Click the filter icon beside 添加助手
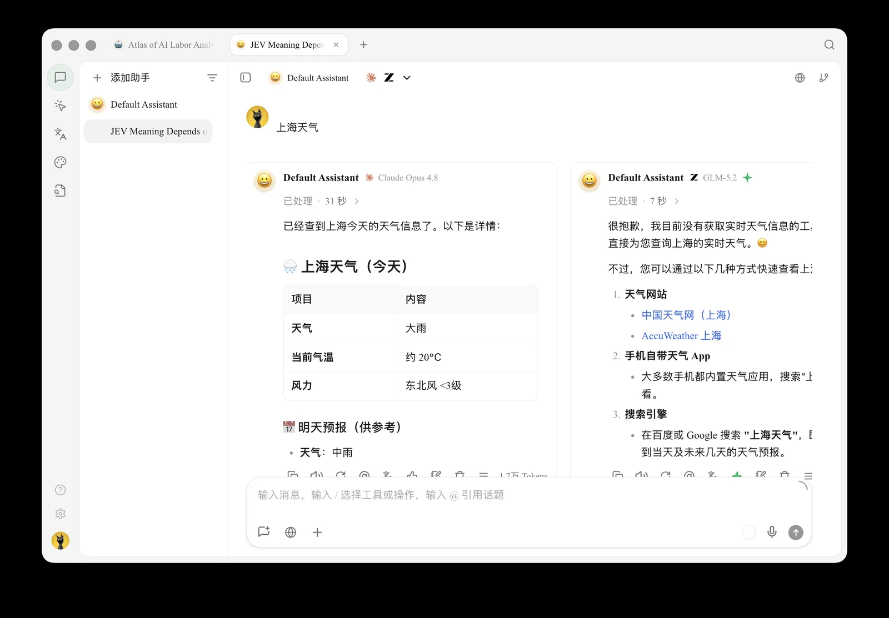 [212, 78]
